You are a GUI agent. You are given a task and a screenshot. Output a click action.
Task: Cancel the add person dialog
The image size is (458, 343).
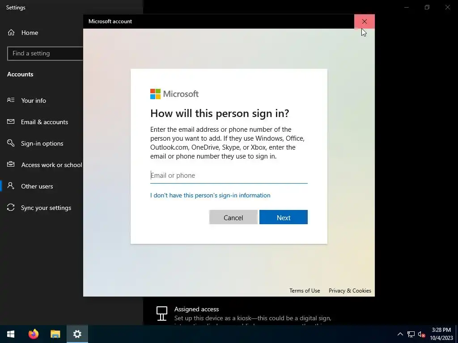pyautogui.click(x=233, y=218)
